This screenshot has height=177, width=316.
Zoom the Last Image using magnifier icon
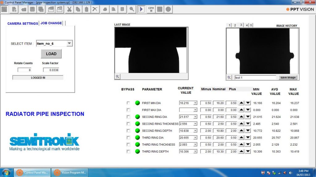[118, 76]
